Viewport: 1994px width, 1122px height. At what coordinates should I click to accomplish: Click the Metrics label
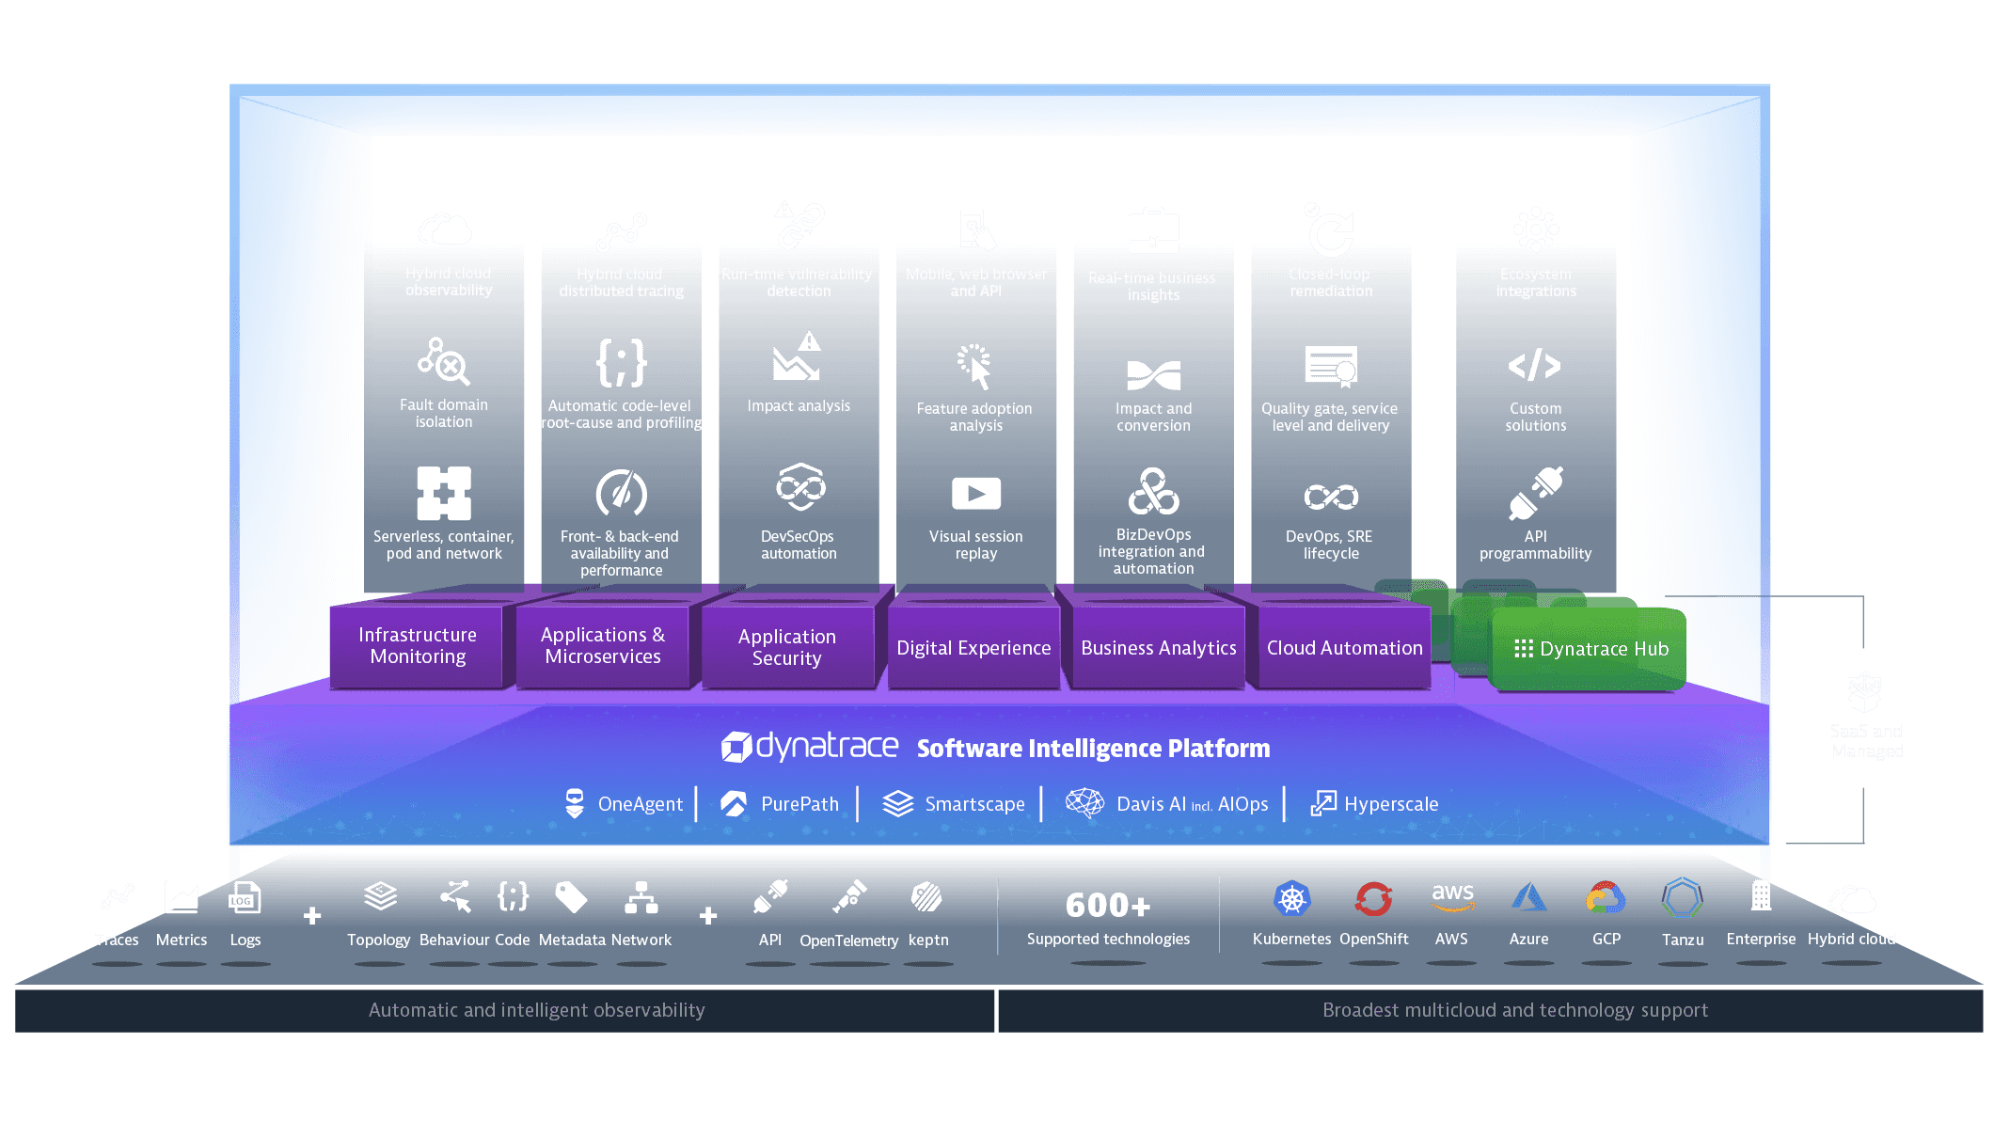pyautogui.click(x=182, y=940)
